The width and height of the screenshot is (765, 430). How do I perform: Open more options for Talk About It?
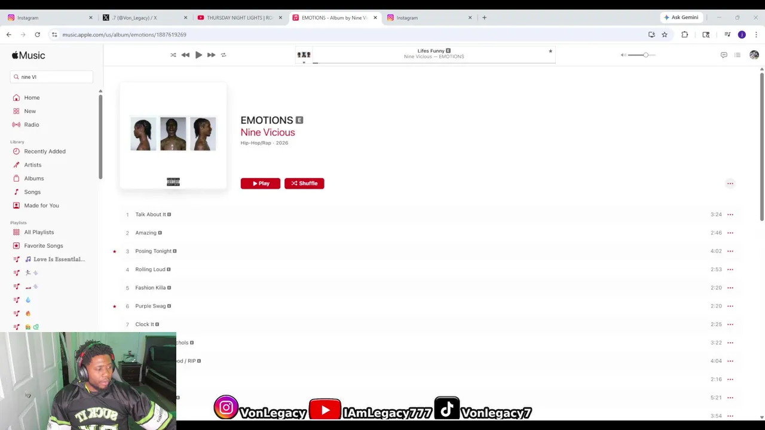tap(730, 214)
